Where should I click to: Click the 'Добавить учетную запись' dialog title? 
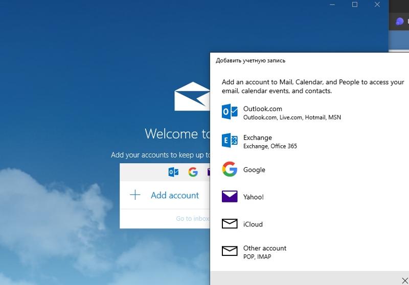[251, 61]
